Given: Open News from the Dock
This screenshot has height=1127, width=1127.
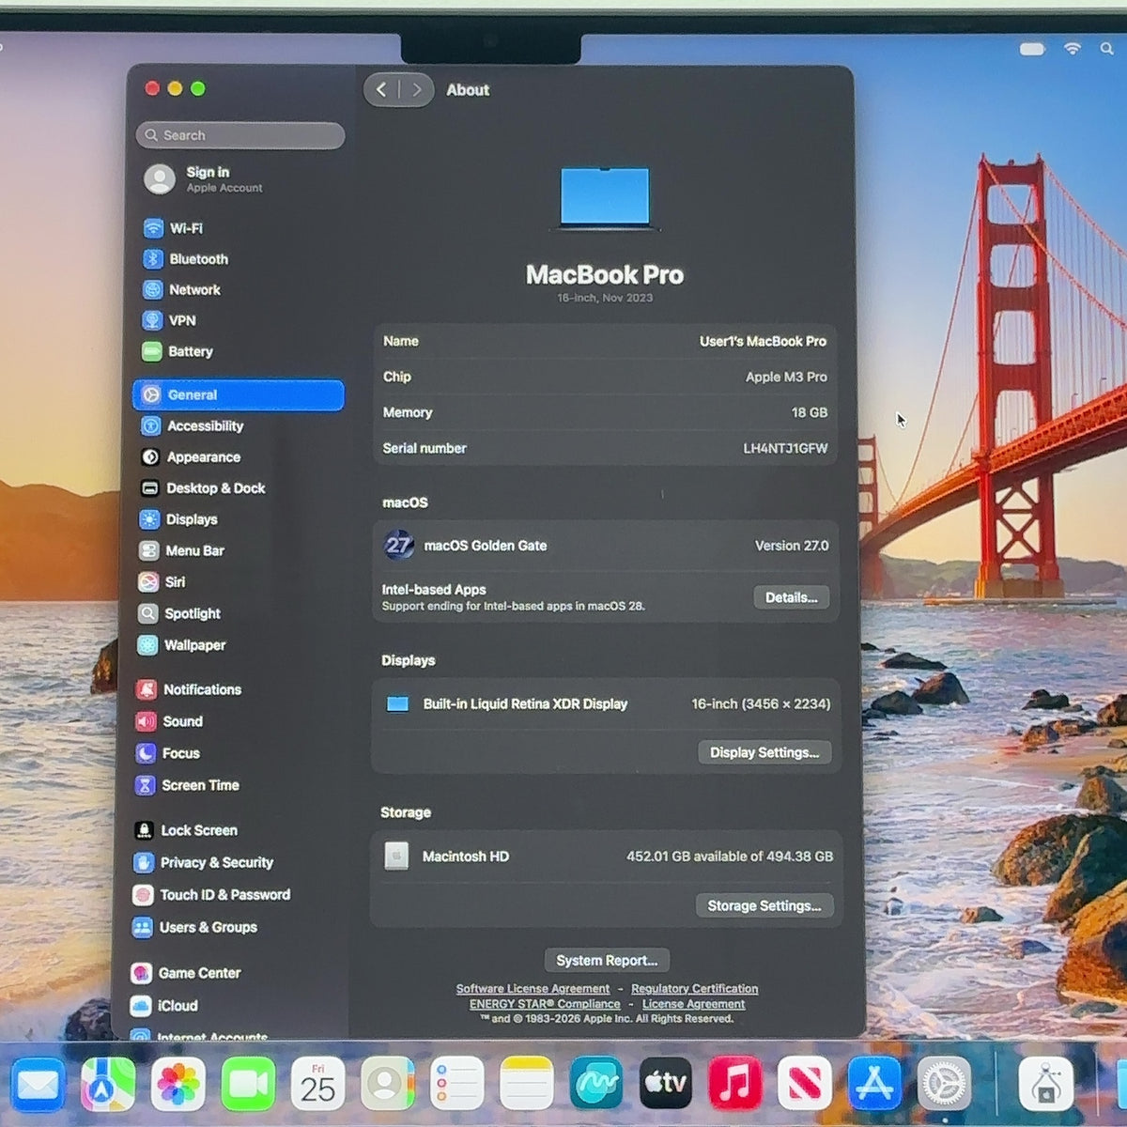Looking at the screenshot, I should pyautogui.click(x=805, y=1085).
